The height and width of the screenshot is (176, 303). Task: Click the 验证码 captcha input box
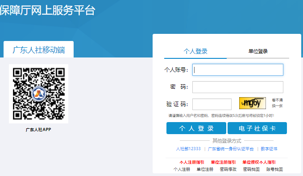(212, 104)
